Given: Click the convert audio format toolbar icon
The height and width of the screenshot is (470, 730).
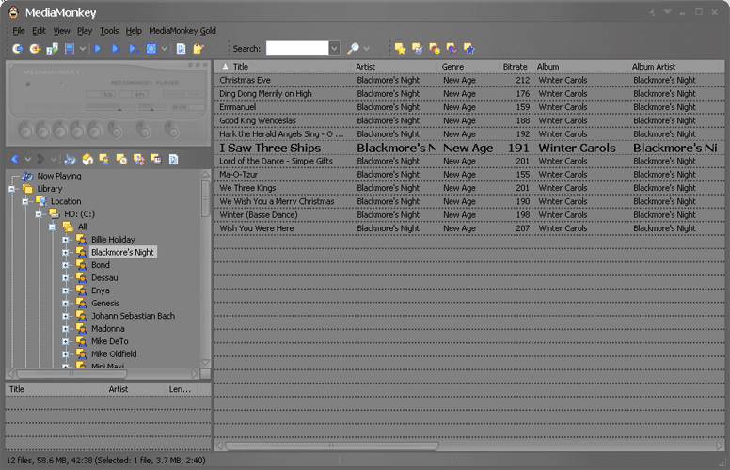Looking at the screenshot, I should (52, 48).
